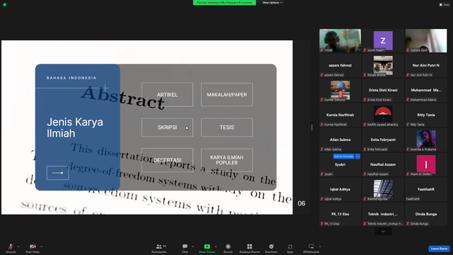Image resolution: width=453 pixels, height=255 pixels.
Task: Select the Teknik Industri_Joshua tile
Action: [x=383, y=215]
